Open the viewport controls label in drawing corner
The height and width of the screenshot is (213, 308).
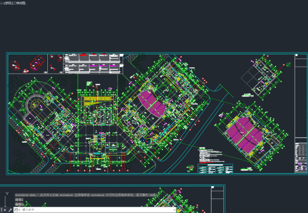13,3
